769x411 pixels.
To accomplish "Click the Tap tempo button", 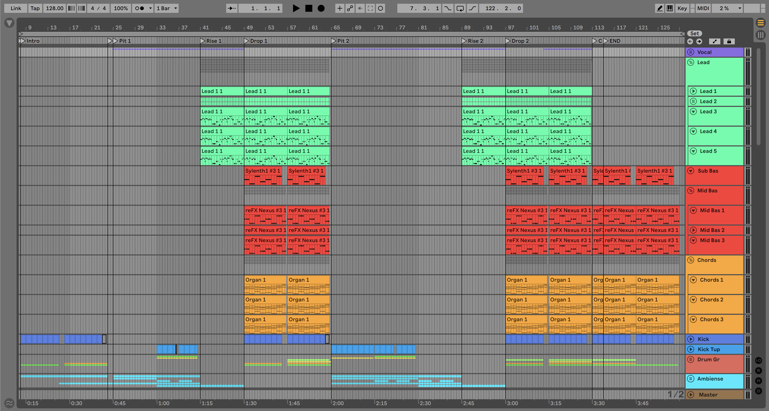I will click(x=35, y=8).
